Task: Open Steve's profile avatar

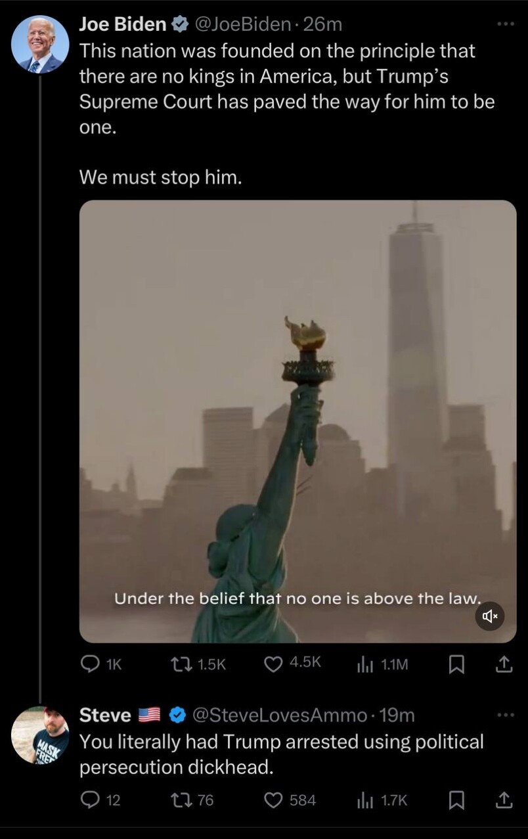Action: pos(40,735)
